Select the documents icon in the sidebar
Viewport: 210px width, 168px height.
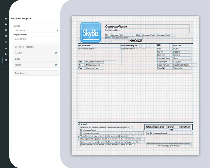coord(5,30)
